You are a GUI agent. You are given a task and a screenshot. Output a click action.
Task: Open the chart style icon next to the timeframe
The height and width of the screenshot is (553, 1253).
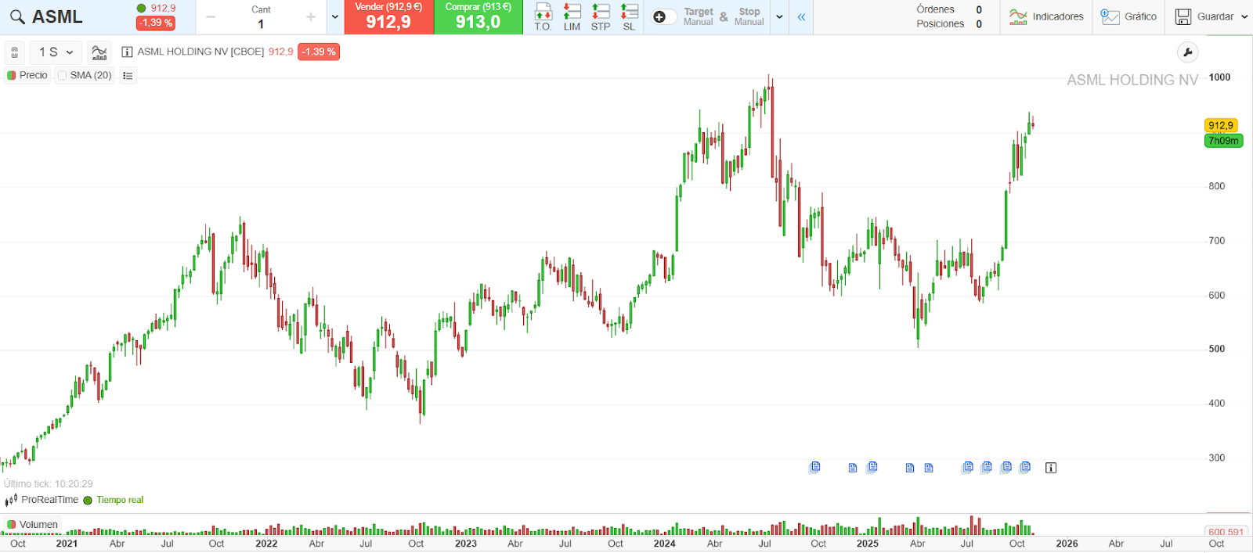[99, 52]
